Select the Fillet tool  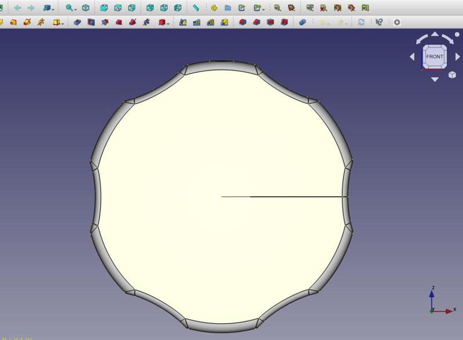click(x=242, y=22)
